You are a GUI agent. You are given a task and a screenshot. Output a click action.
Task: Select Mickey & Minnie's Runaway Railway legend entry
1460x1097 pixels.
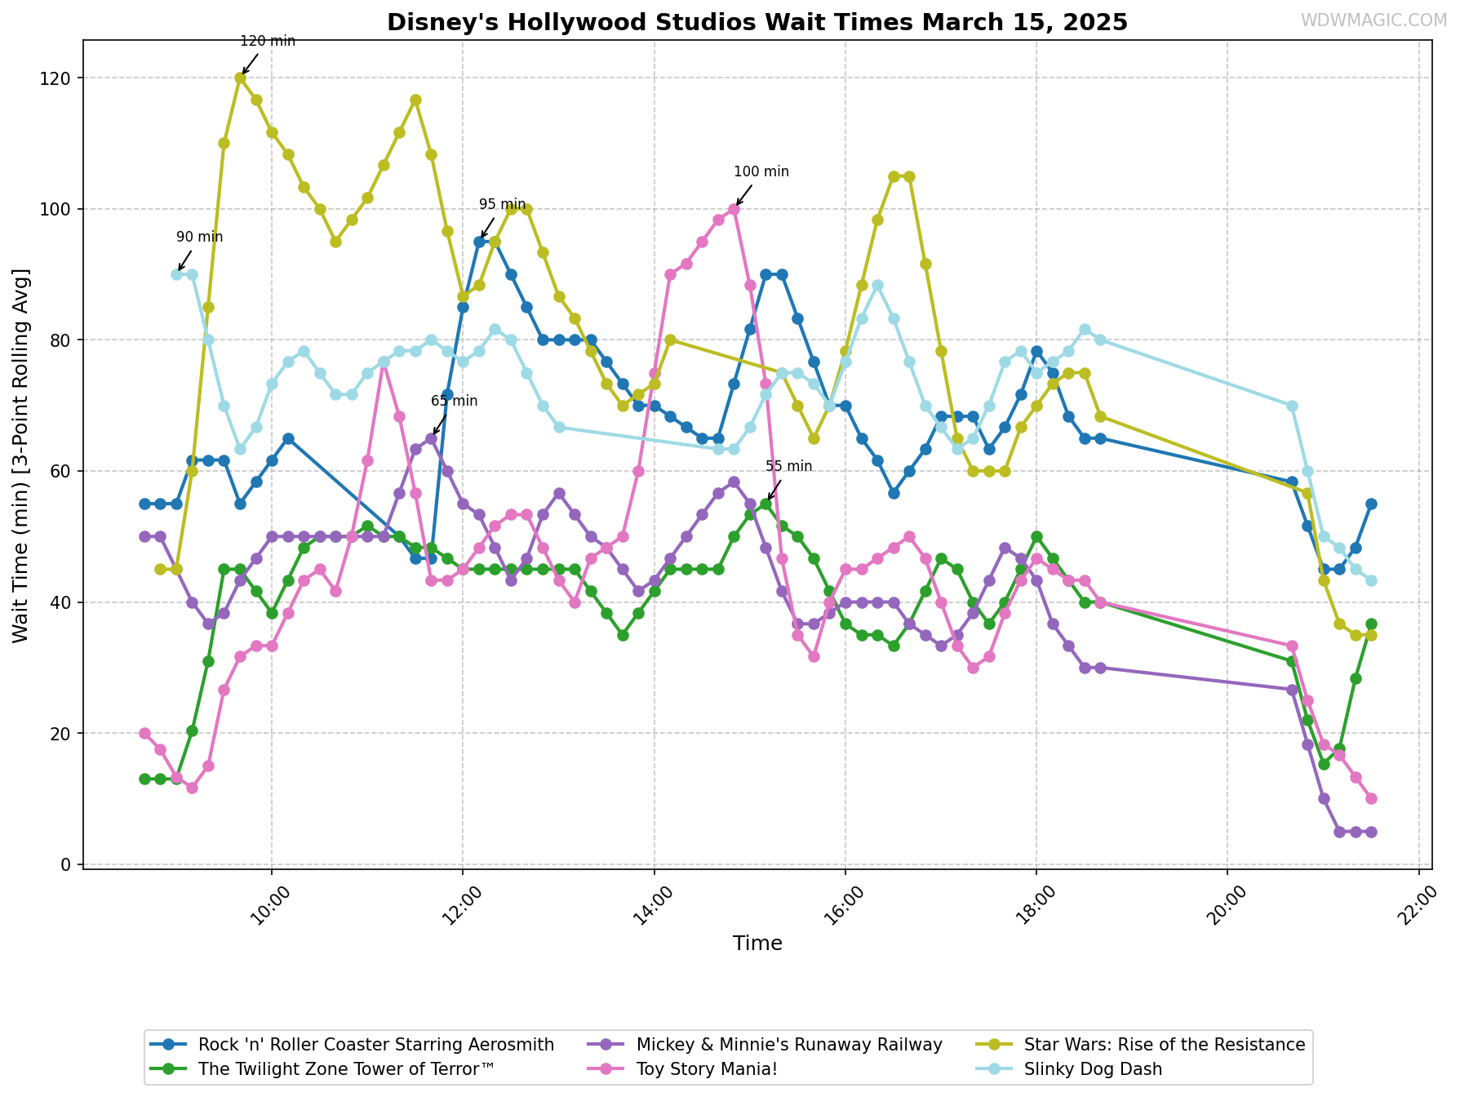click(766, 1045)
